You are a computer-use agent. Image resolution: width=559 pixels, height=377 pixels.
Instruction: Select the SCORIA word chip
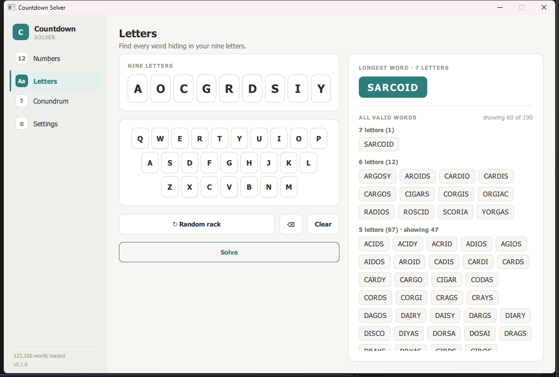[455, 212]
